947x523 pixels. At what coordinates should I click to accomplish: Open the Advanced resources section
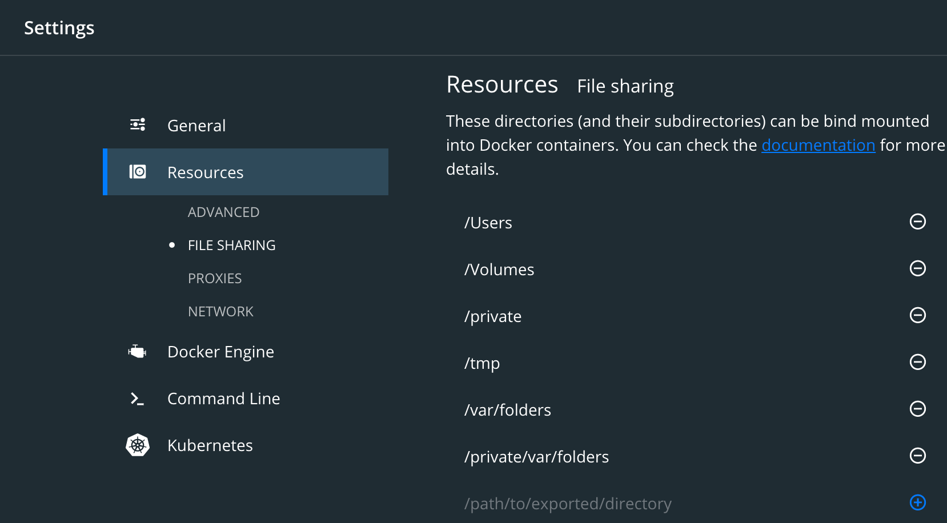tap(223, 212)
